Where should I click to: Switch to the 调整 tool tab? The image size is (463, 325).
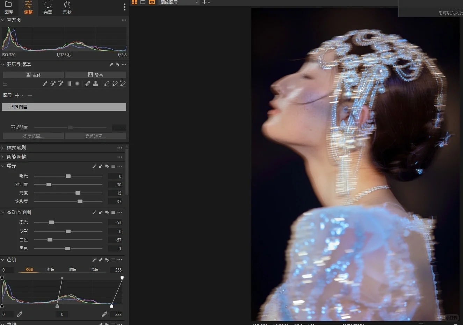pos(28,8)
